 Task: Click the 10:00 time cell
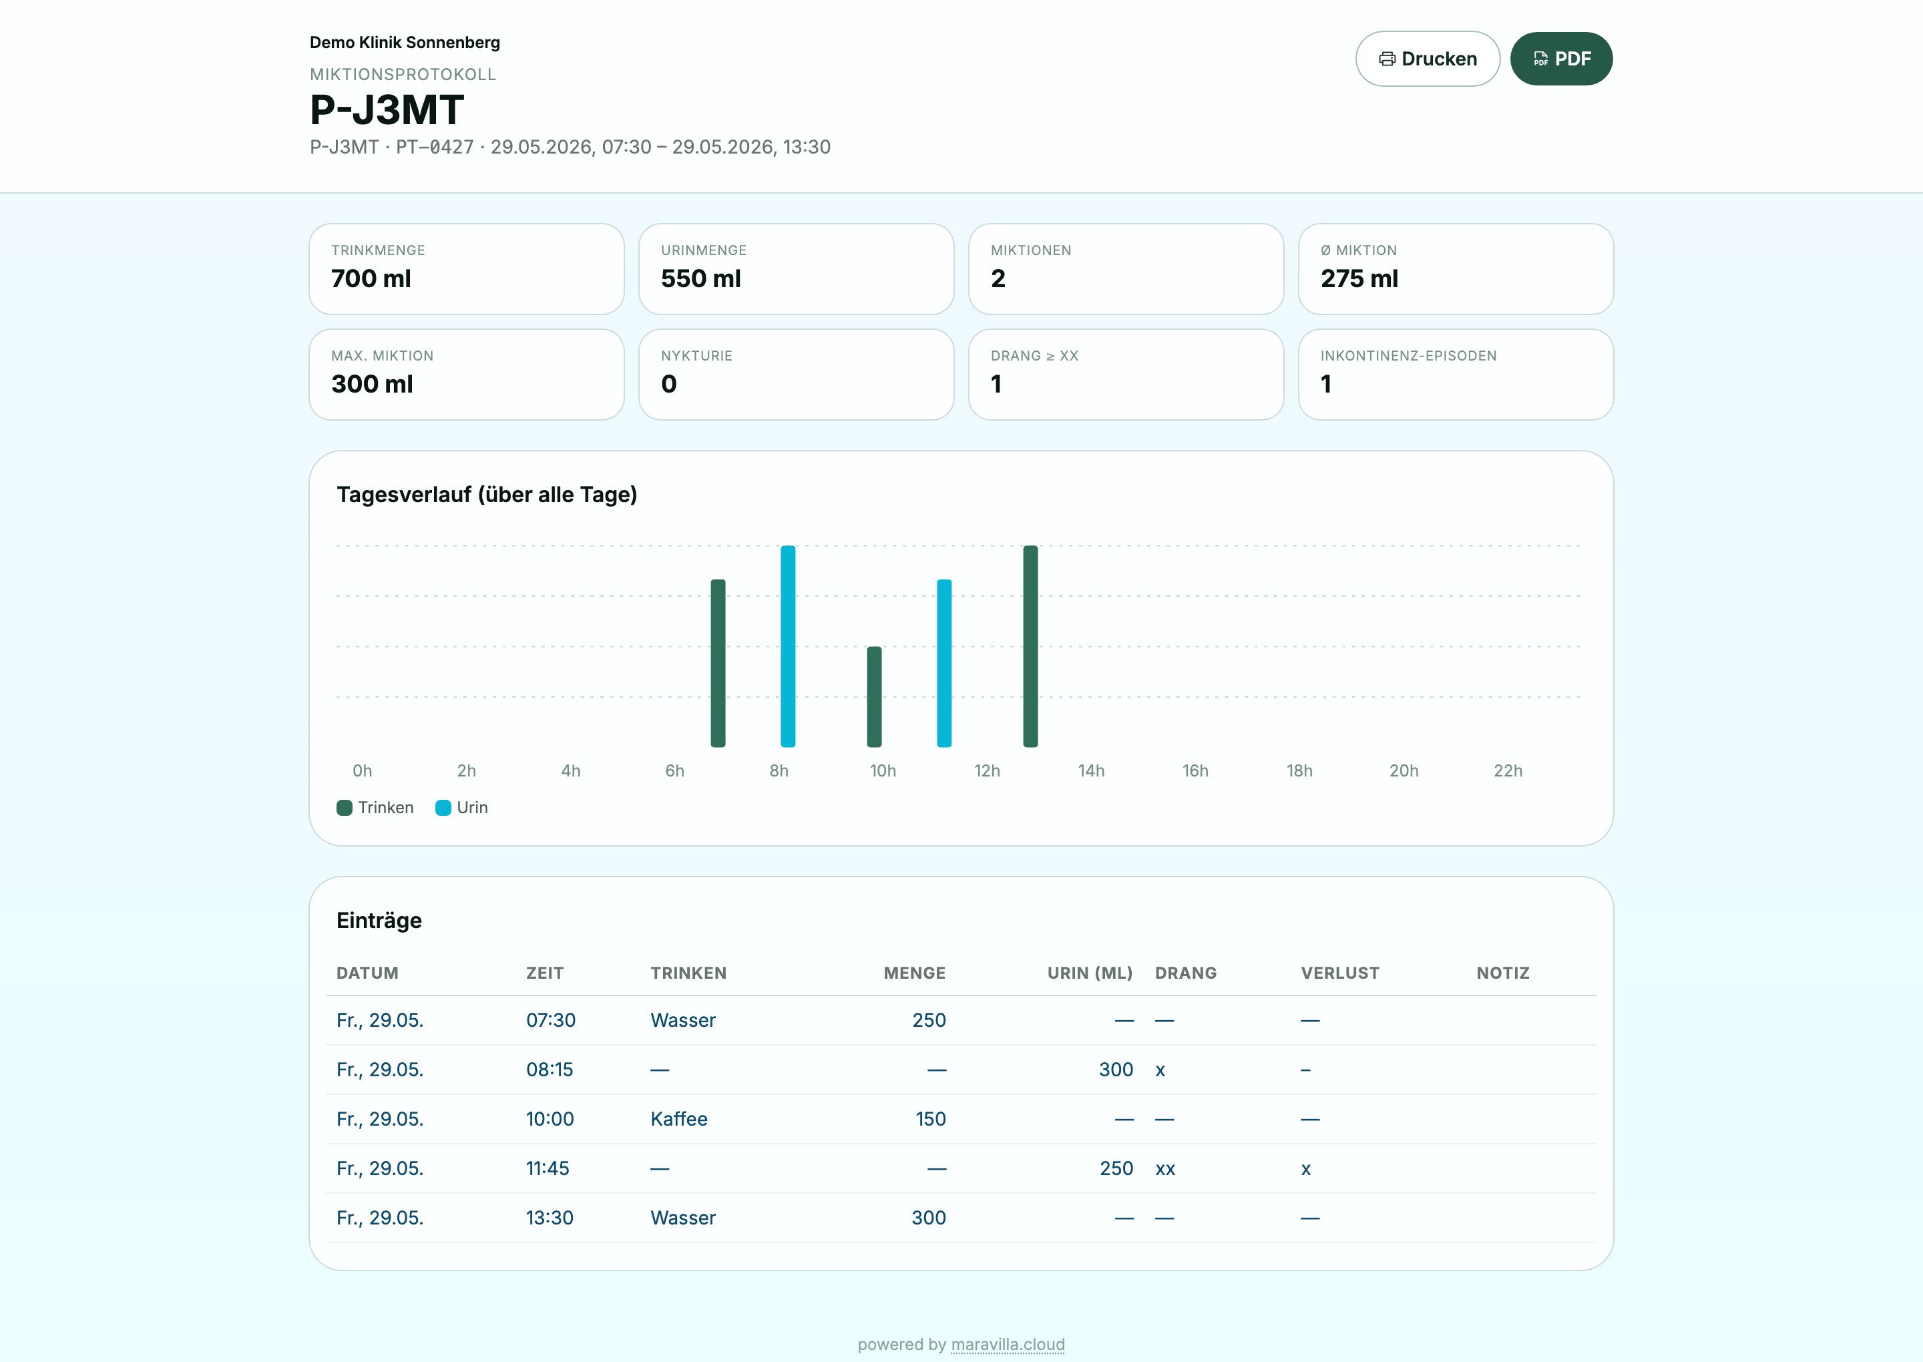550,1119
